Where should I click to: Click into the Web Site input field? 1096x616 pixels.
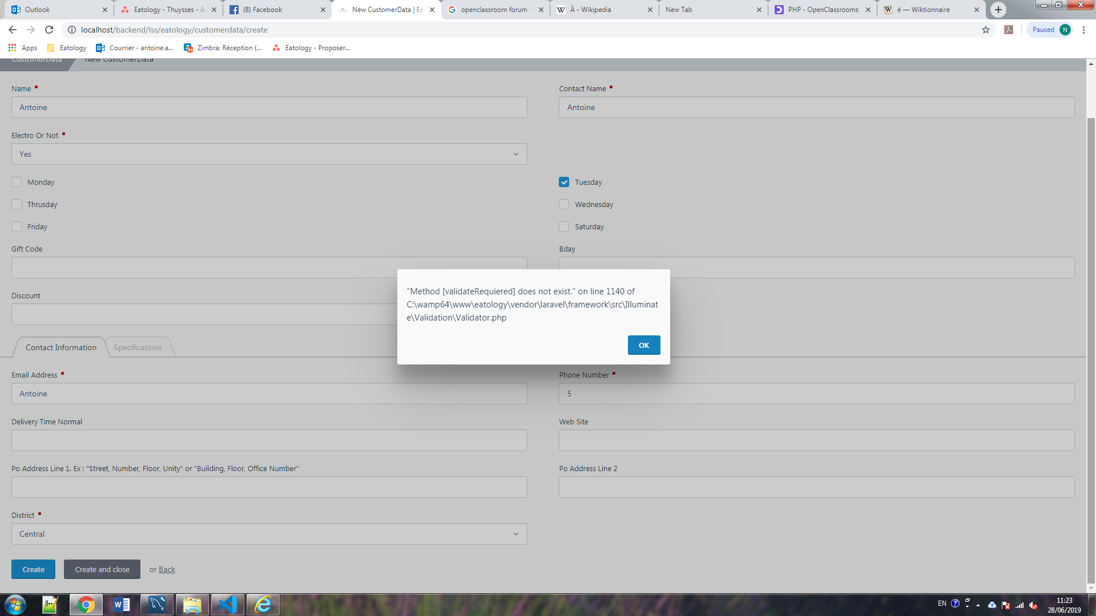tap(816, 440)
